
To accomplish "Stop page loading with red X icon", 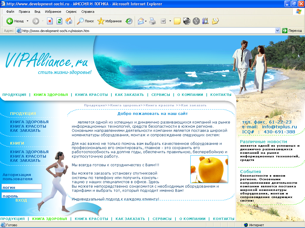I will (x=50, y=21).
